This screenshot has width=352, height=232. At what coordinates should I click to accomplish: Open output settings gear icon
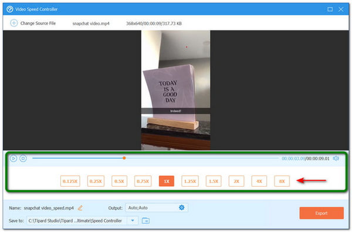(182, 207)
